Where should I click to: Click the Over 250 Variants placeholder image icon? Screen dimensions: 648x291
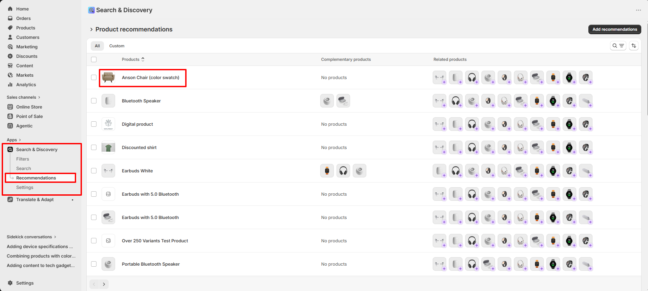click(x=108, y=241)
